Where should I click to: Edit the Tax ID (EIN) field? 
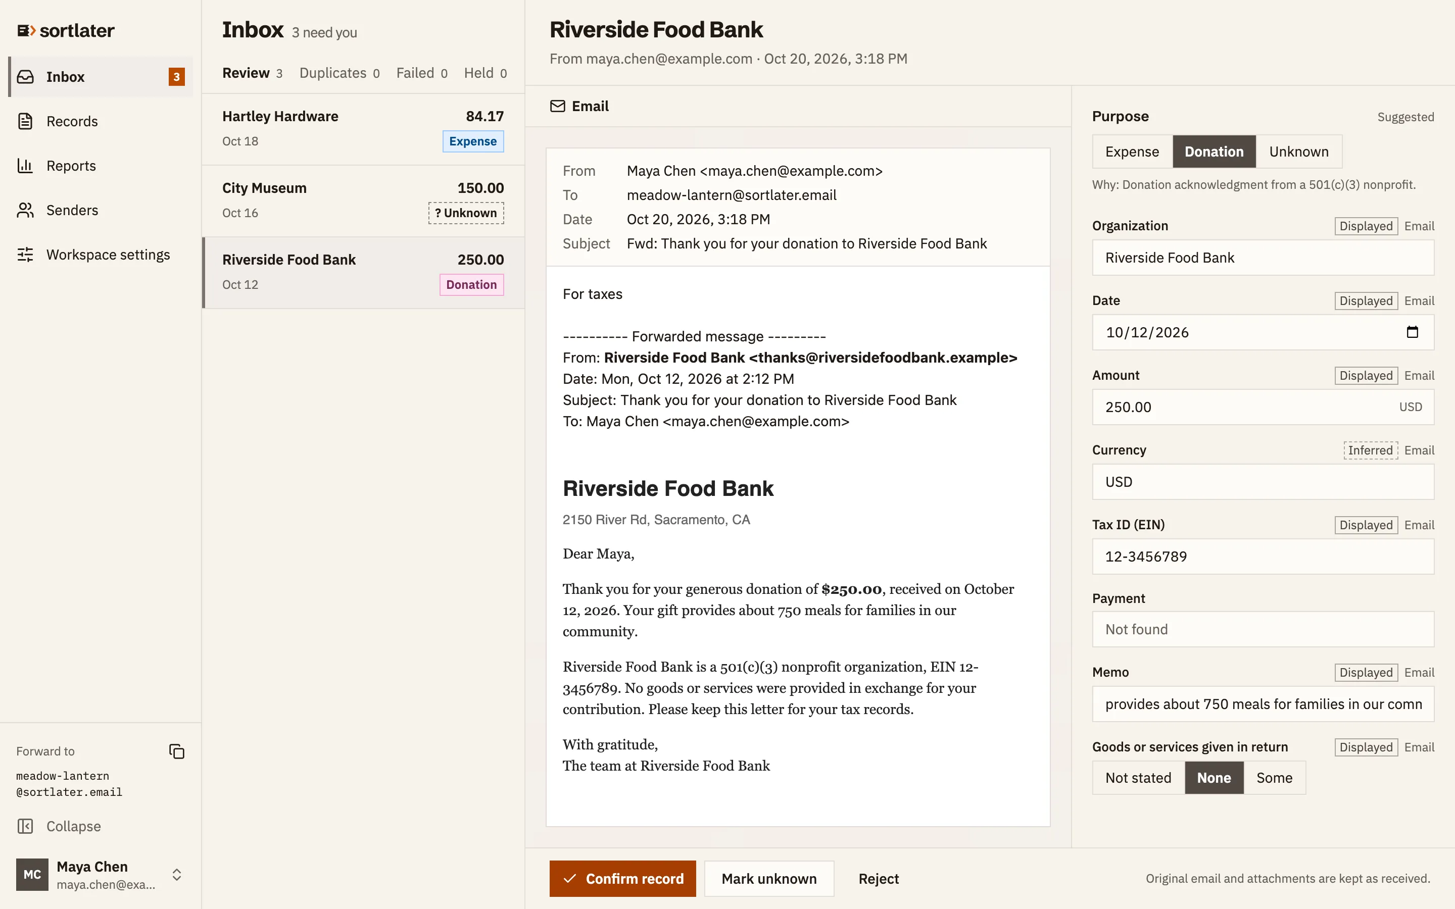(1263, 556)
